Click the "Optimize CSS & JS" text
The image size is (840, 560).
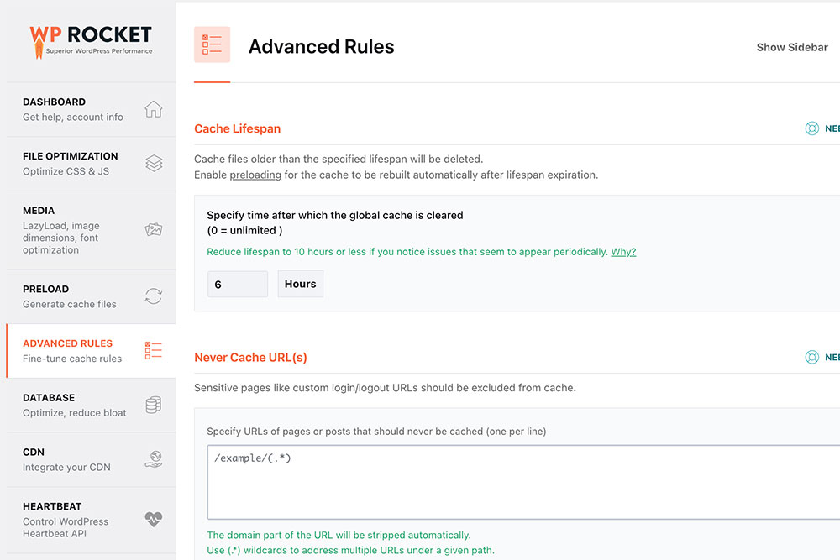(x=66, y=171)
